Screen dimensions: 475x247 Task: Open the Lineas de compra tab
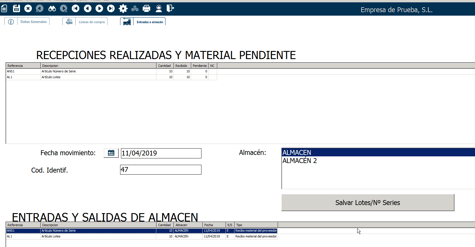[x=91, y=22]
